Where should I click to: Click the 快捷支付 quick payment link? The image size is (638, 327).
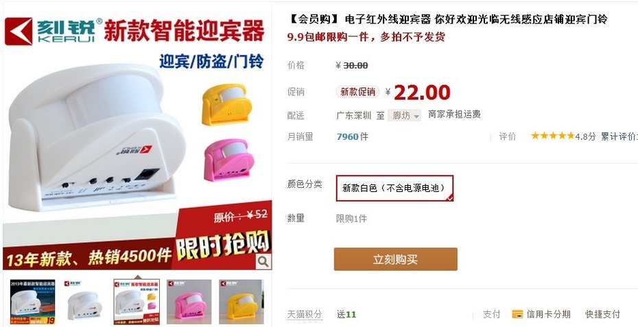(602, 314)
